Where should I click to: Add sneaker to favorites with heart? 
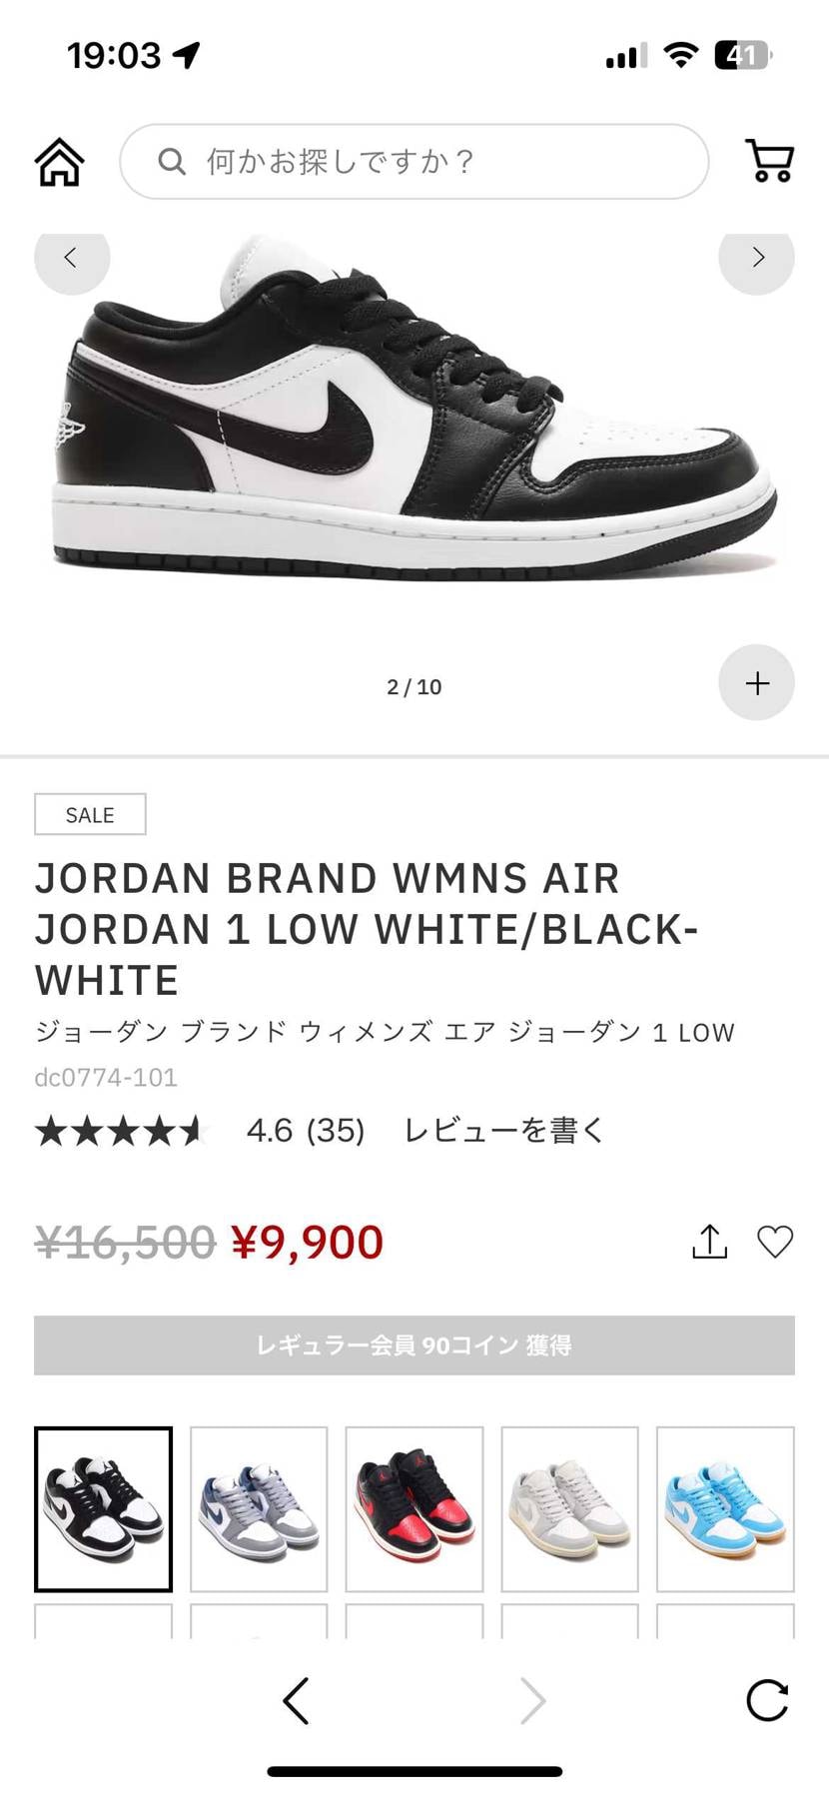pyautogui.click(x=775, y=1242)
